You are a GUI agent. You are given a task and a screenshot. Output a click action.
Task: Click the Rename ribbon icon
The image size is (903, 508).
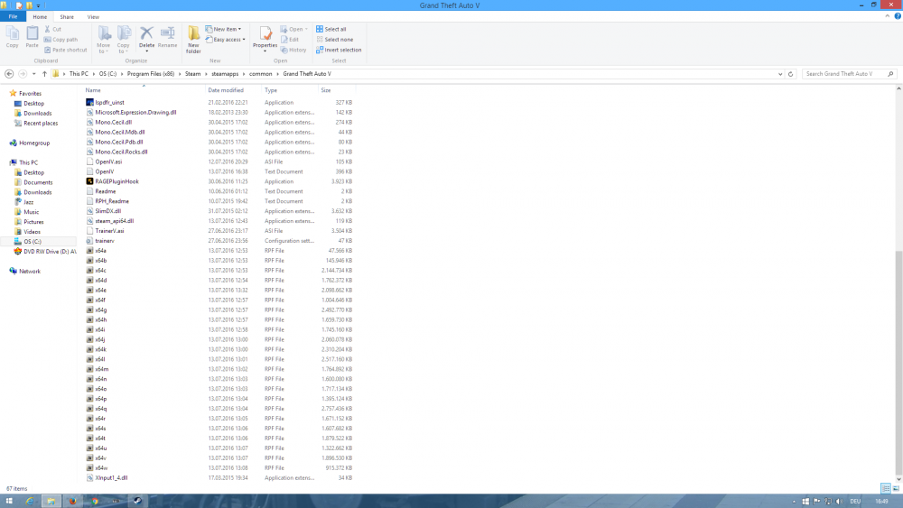tap(168, 37)
